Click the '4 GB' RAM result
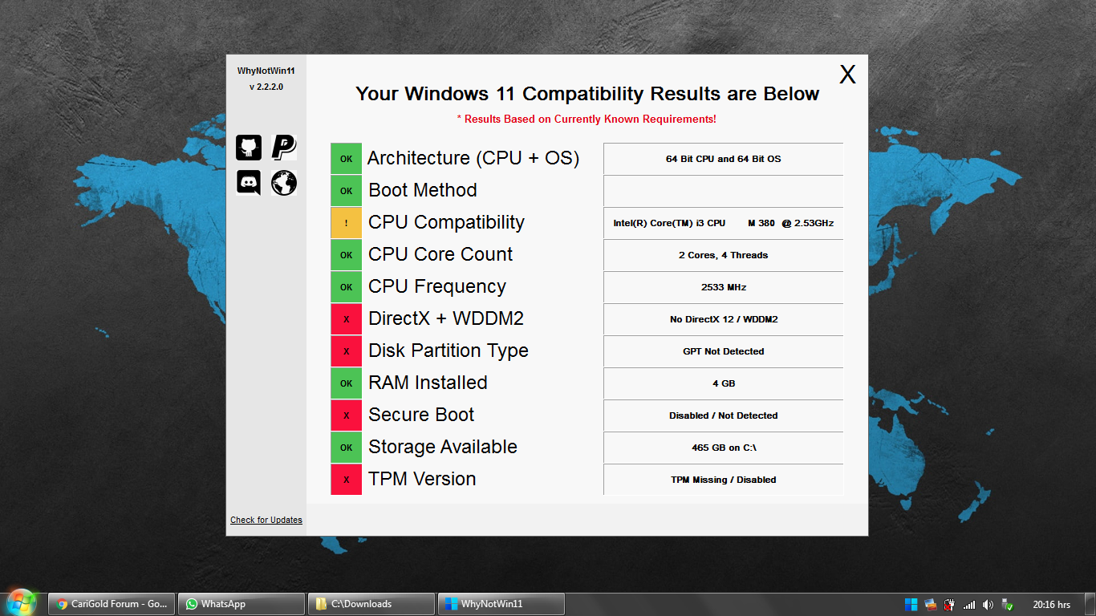 [723, 383]
